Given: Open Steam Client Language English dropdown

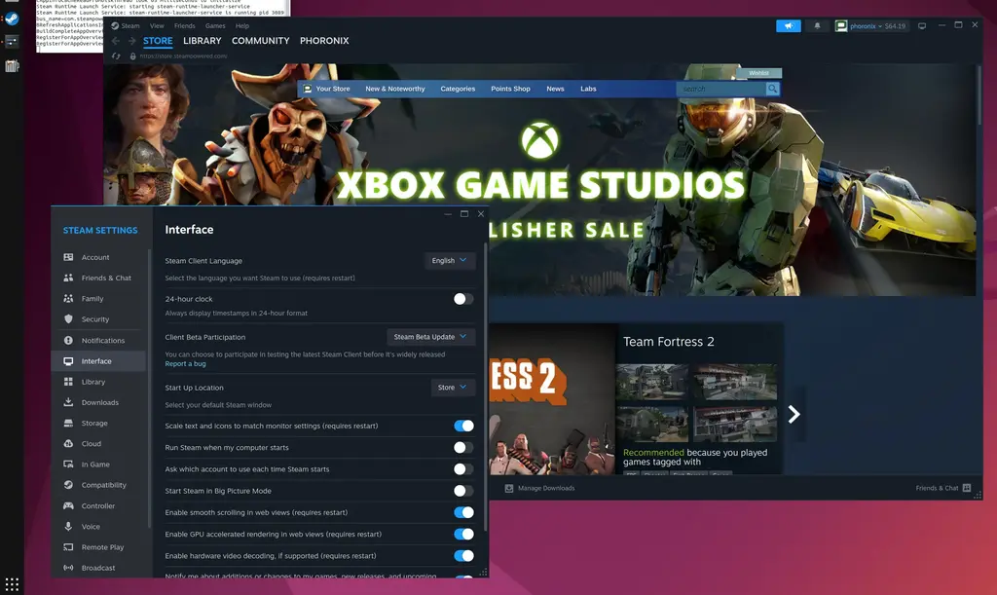Looking at the screenshot, I should 450,261.
